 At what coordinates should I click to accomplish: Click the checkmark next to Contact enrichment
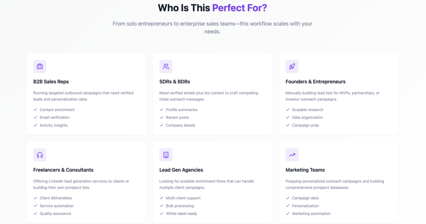pyautogui.click(x=35, y=110)
